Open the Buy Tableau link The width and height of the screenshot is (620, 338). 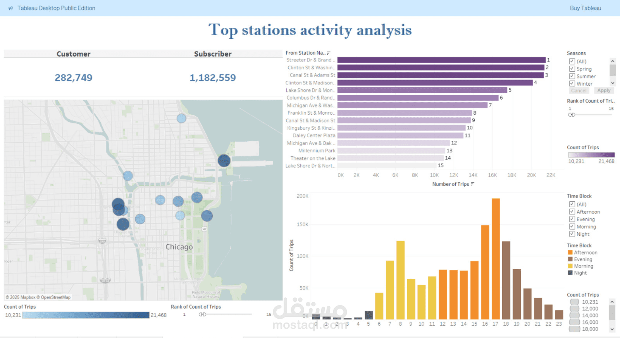[586, 8]
